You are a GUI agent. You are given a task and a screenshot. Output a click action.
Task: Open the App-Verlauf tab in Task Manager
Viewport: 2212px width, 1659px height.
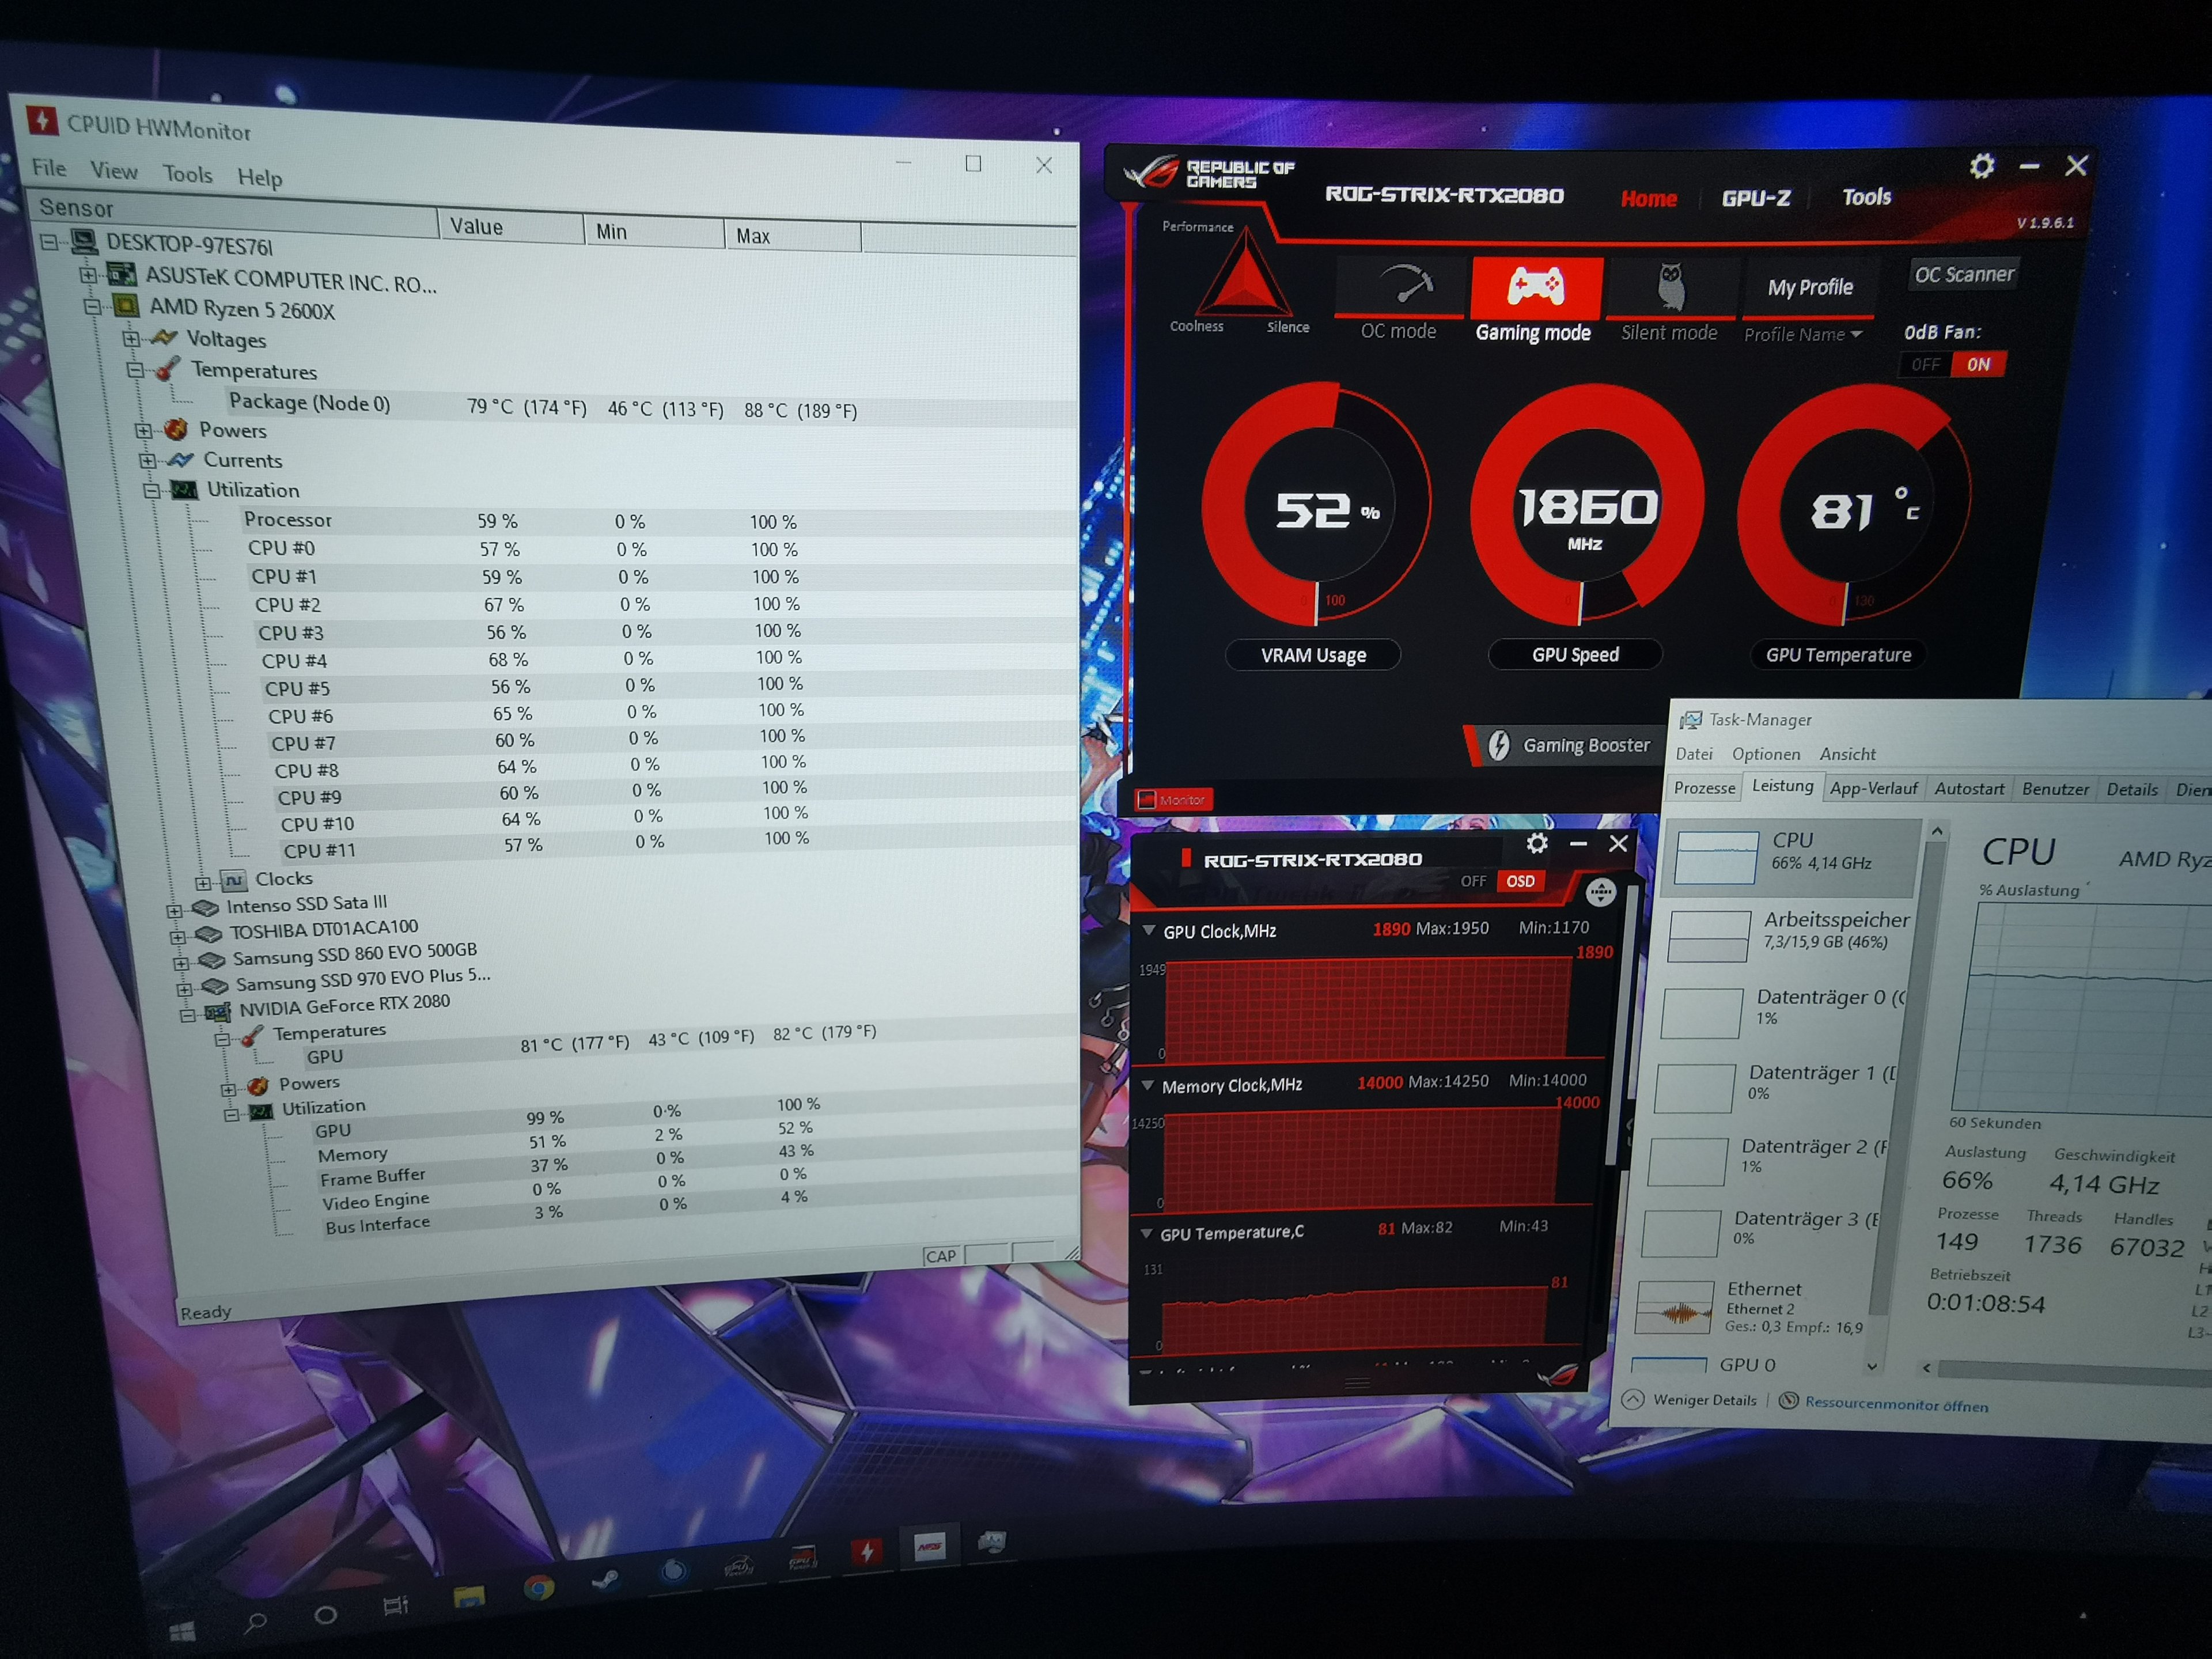click(x=1873, y=788)
